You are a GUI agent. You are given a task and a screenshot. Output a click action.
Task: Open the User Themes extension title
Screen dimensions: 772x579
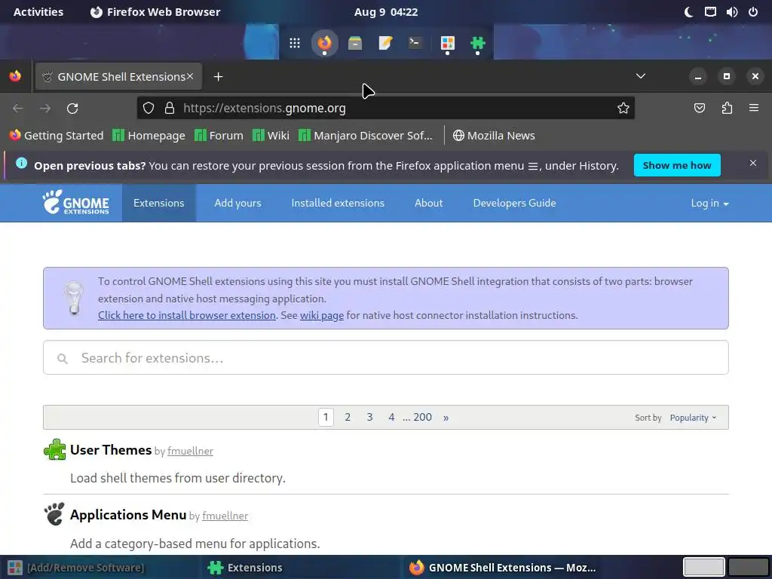(111, 449)
